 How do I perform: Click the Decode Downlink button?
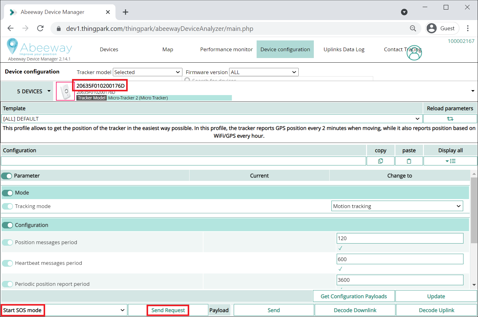(x=355, y=310)
